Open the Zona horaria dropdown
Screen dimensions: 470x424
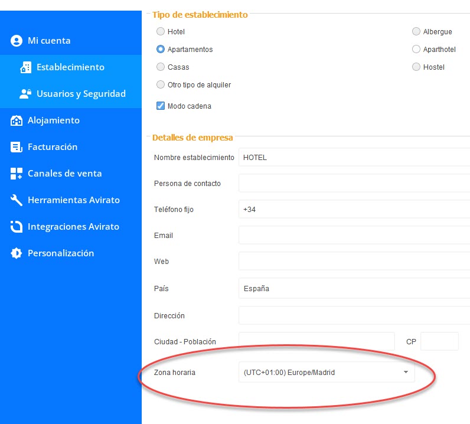pyautogui.click(x=326, y=373)
